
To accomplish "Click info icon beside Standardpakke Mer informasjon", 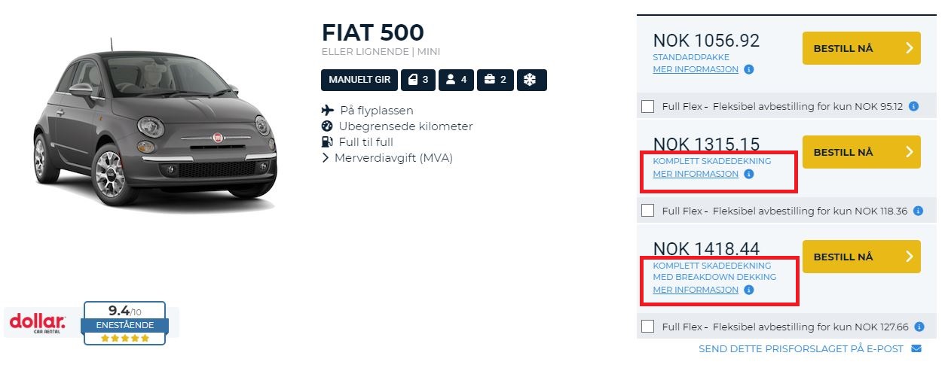I will click(748, 69).
